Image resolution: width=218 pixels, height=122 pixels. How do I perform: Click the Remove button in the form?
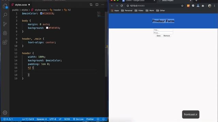tap(167, 36)
